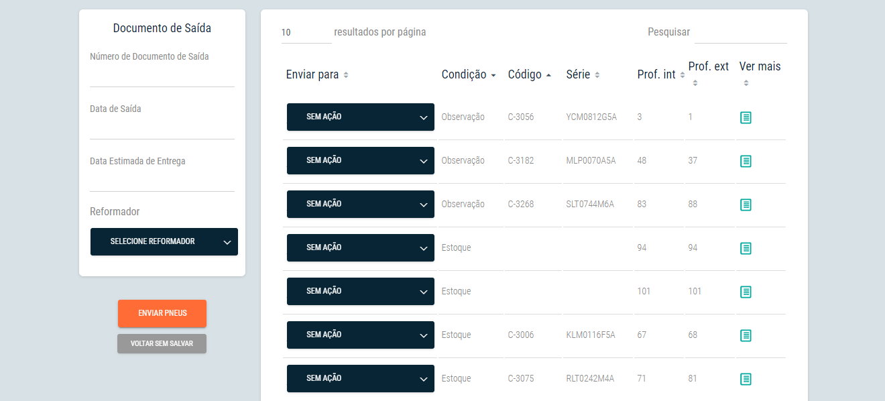Sort by Prof. int column
This screenshot has width=885, height=401.
pos(661,74)
